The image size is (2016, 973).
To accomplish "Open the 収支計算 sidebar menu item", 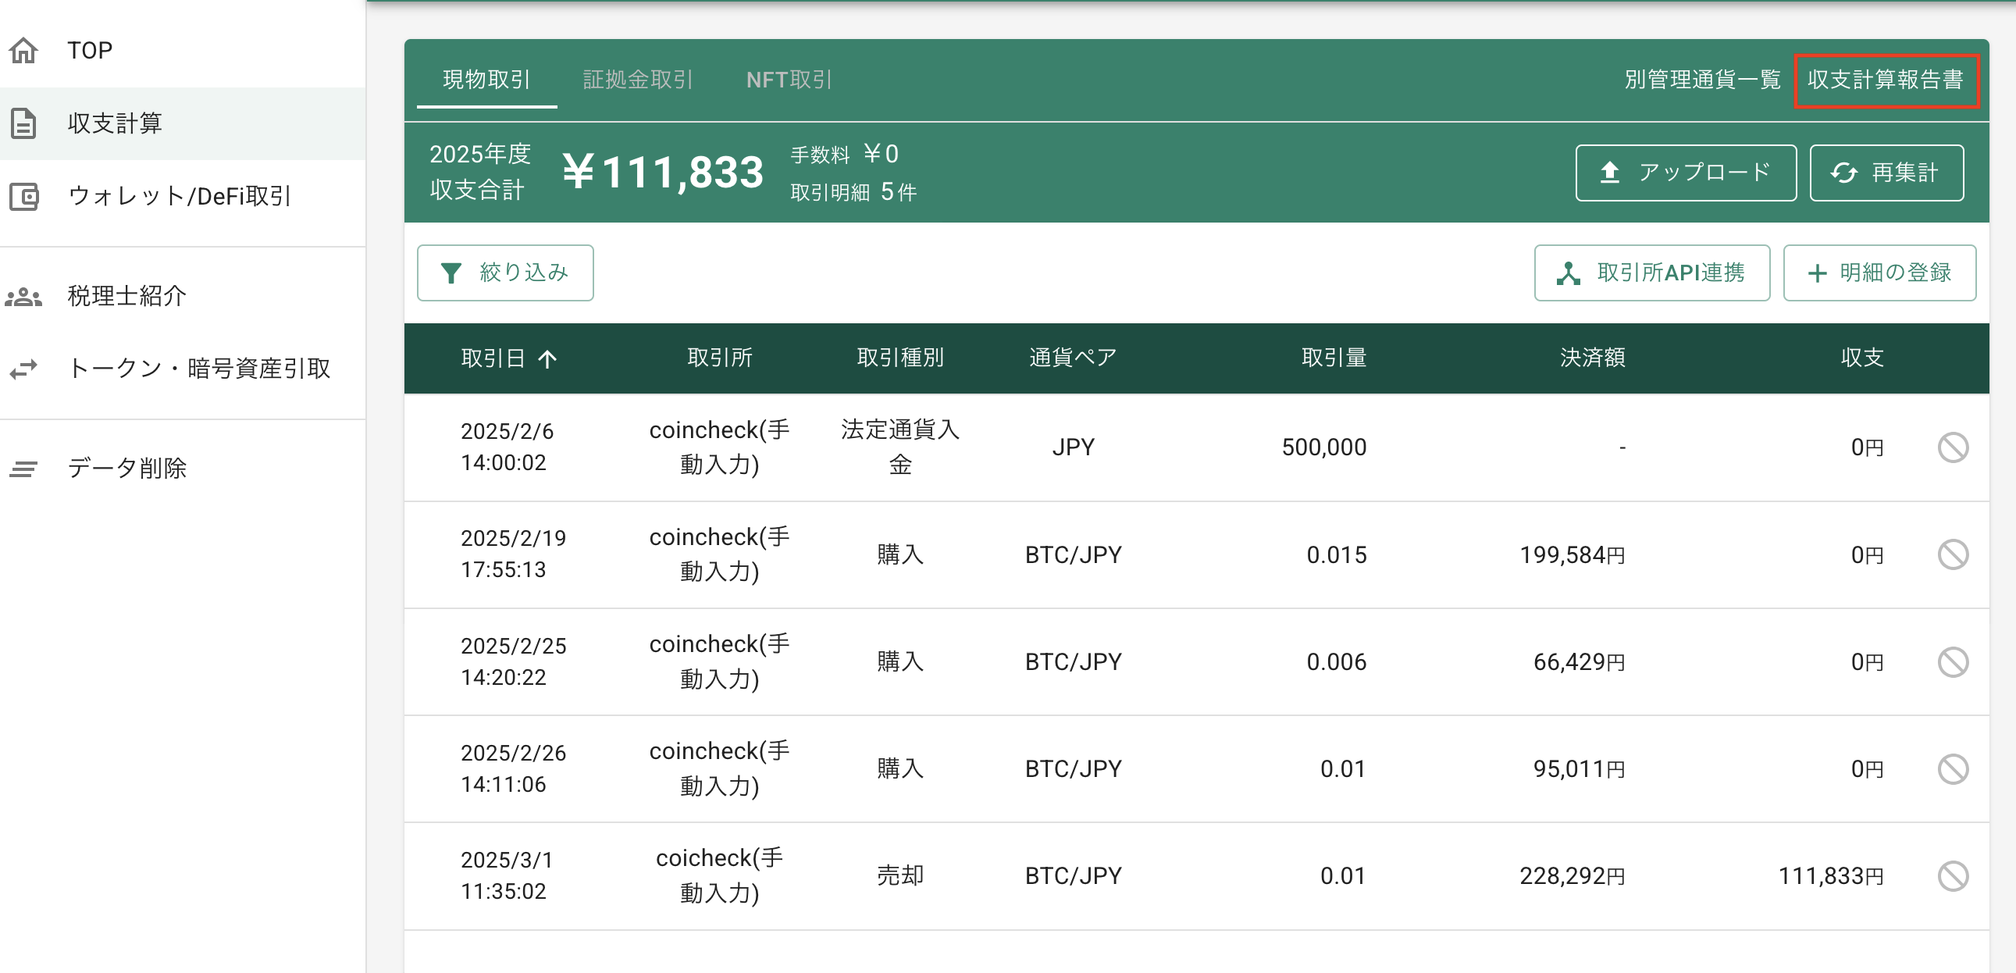I will (183, 123).
